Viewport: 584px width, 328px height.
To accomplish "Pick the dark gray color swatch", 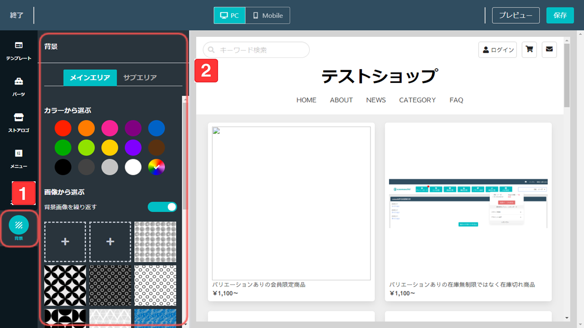I will click(86, 167).
